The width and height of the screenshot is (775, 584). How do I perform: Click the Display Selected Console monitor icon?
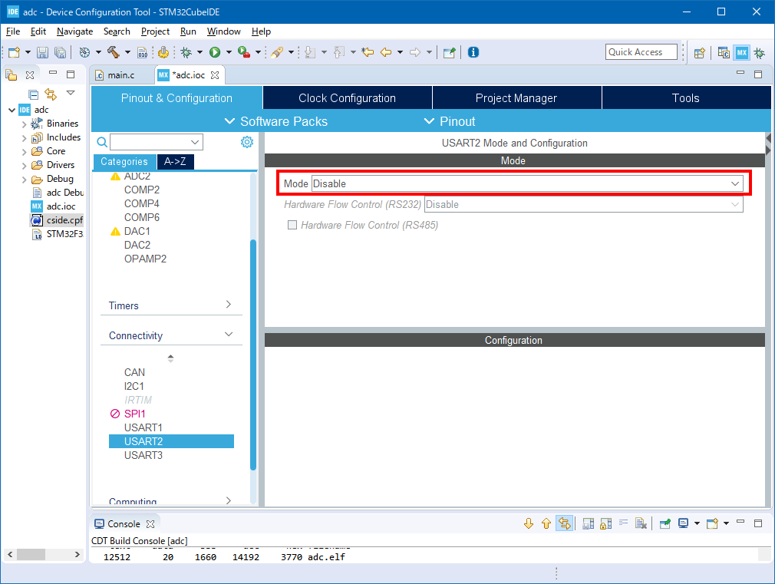pos(684,523)
